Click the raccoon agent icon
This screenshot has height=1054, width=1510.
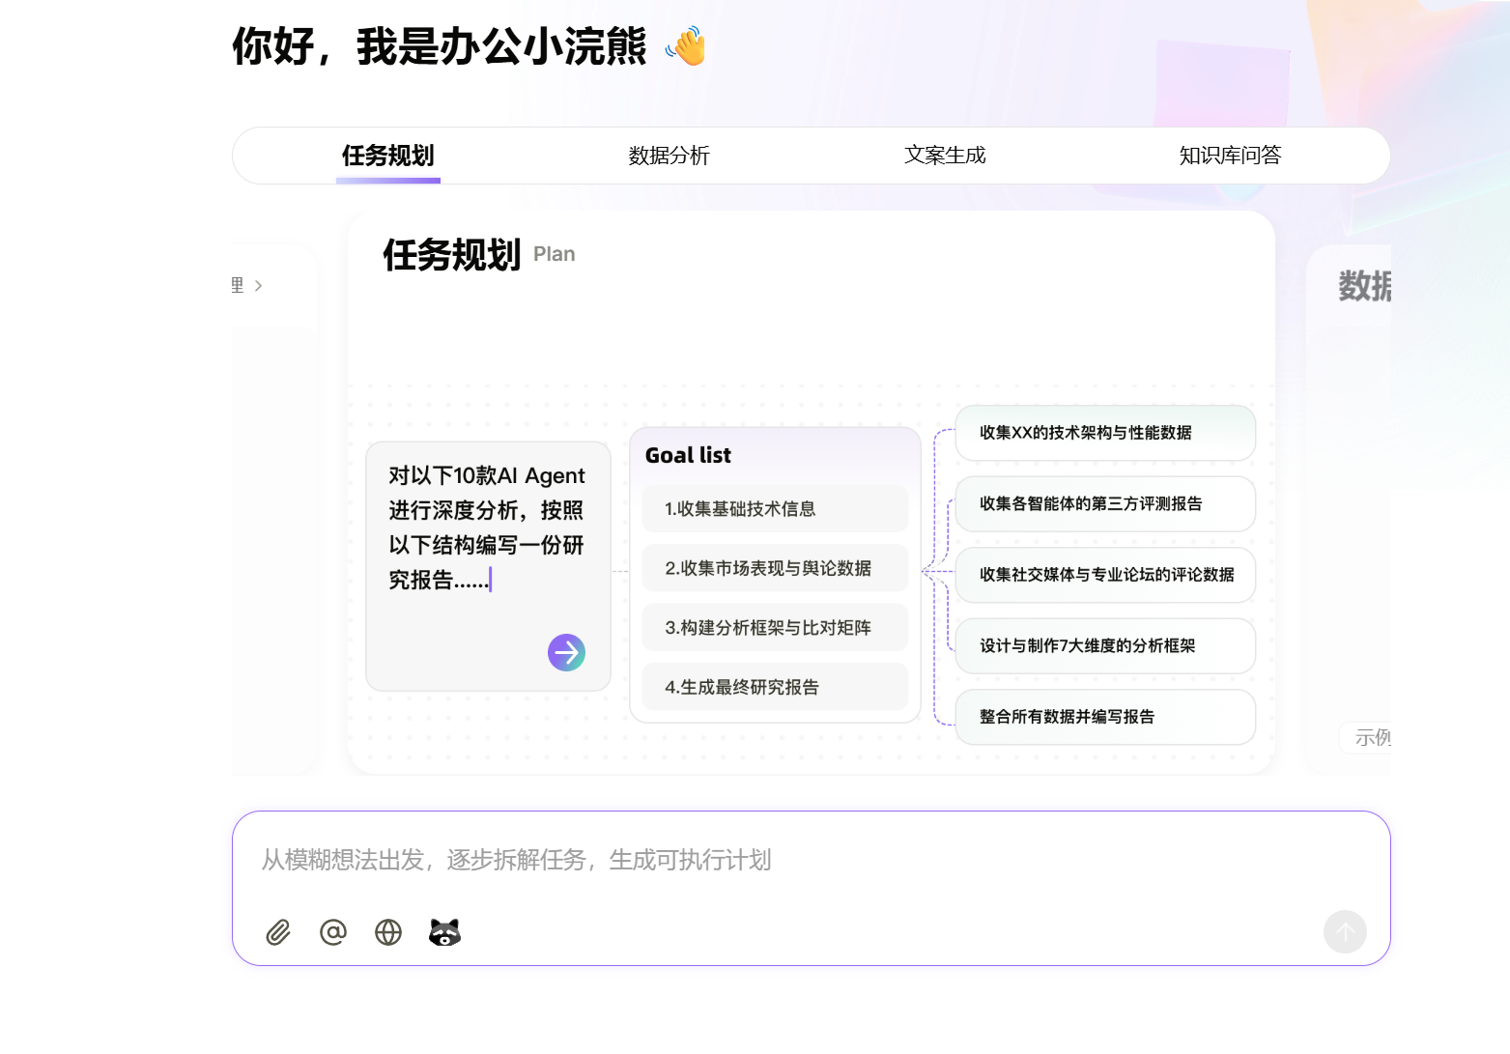(444, 932)
